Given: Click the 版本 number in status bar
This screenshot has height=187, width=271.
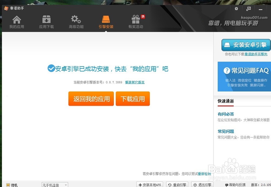Looking at the screenshot, I should pos(261,185).
